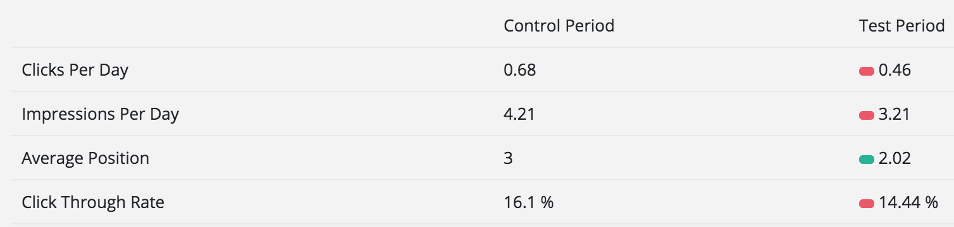
Task: Select control value 4.21 for impressions
Action: (519, 114)
